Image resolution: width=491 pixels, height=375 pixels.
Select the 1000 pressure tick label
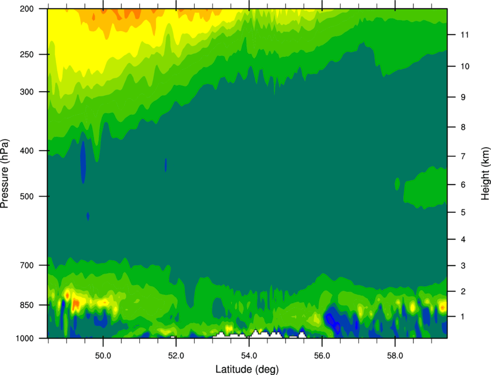25,339
